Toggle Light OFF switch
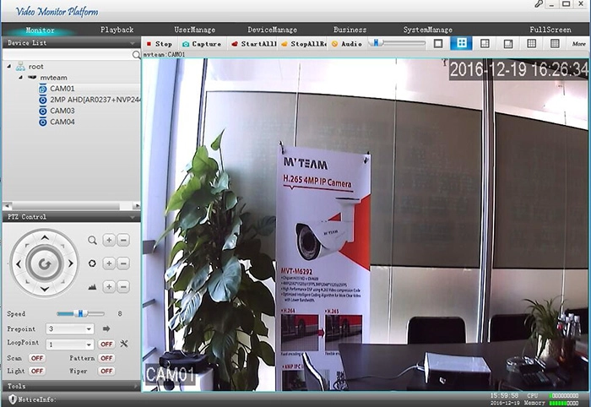The width and height of the screenshot is (591, 407). click(37, 372)
